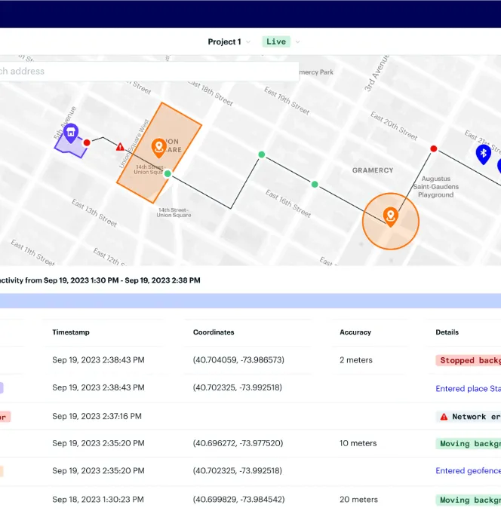Click the blue Bluetooth beacon marker
Image resolution: width=501 pixels, height=517 pixels.
click(x=483, y=154)
